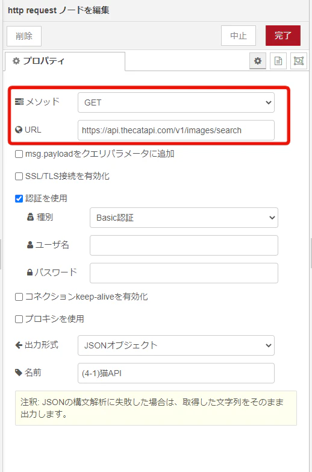The height and width of the screenshot is (472, 312).
Task: Click the method list icon beside メソッド
Action: [x=19, y=101]
